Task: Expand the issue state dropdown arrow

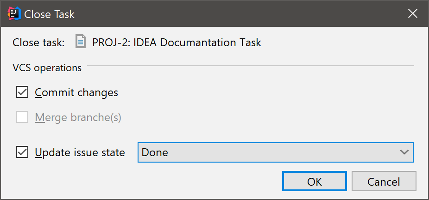Action: 404,152
